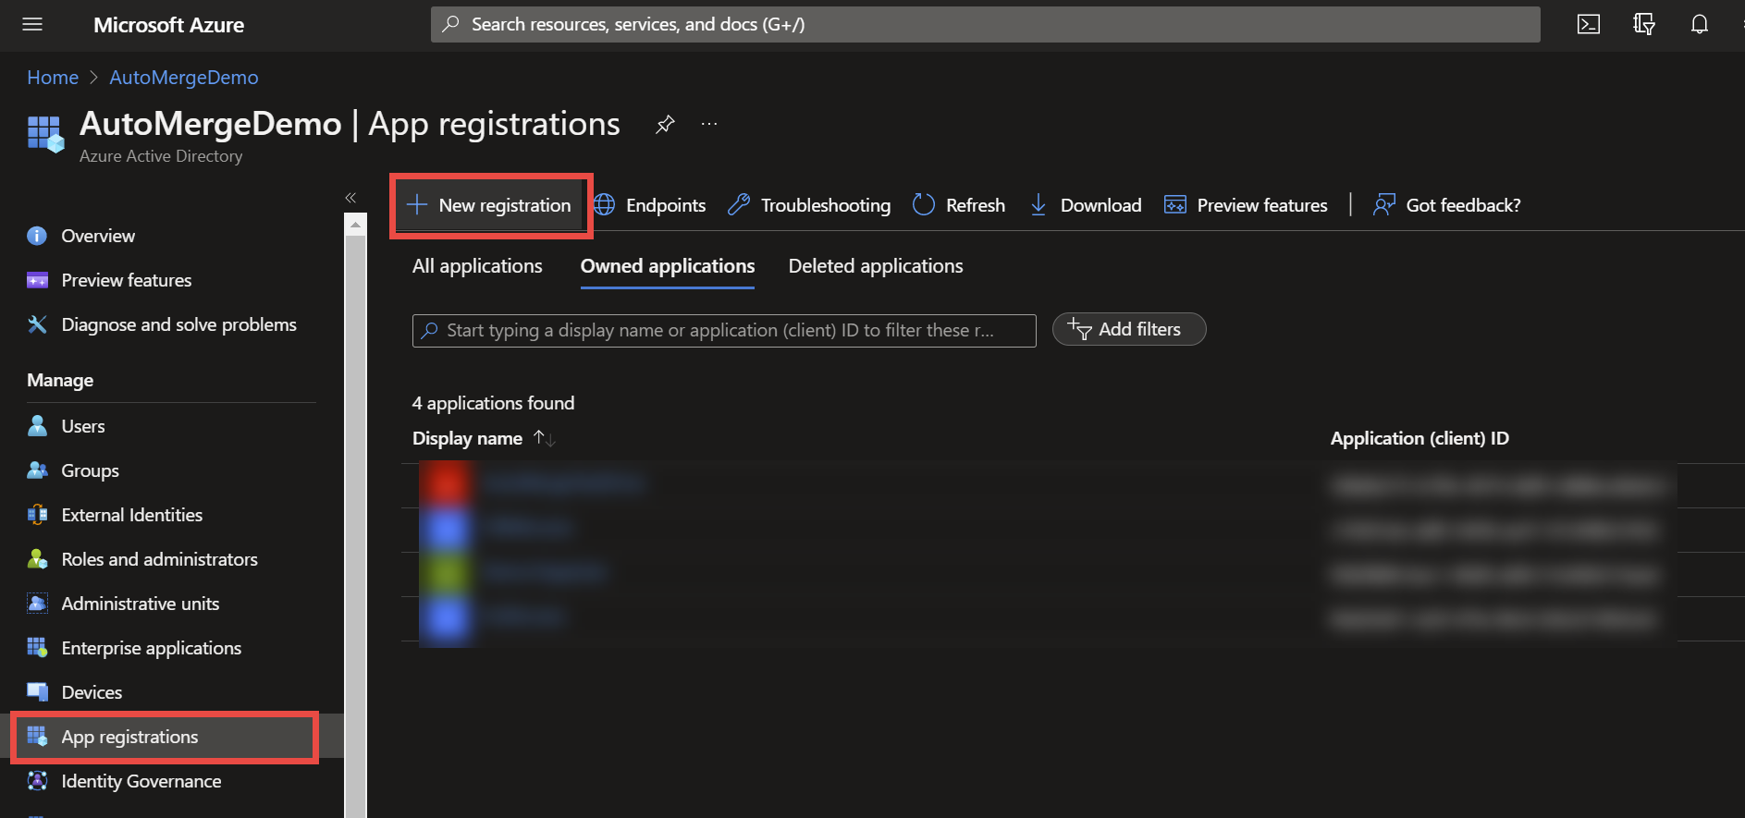
Task: Click the Roles and administrators icon
Action: pos(37,559)
